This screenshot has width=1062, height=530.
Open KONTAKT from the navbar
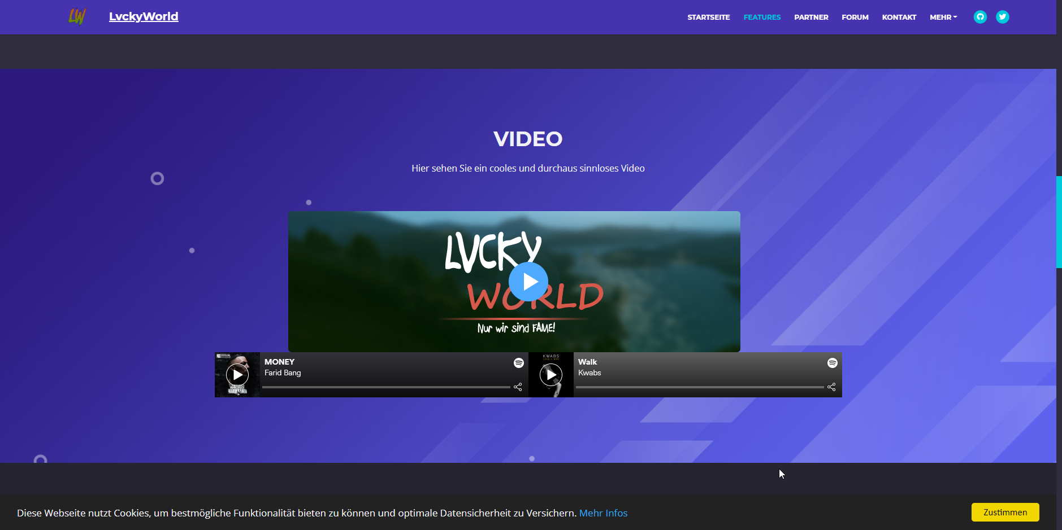pos(899,17)
